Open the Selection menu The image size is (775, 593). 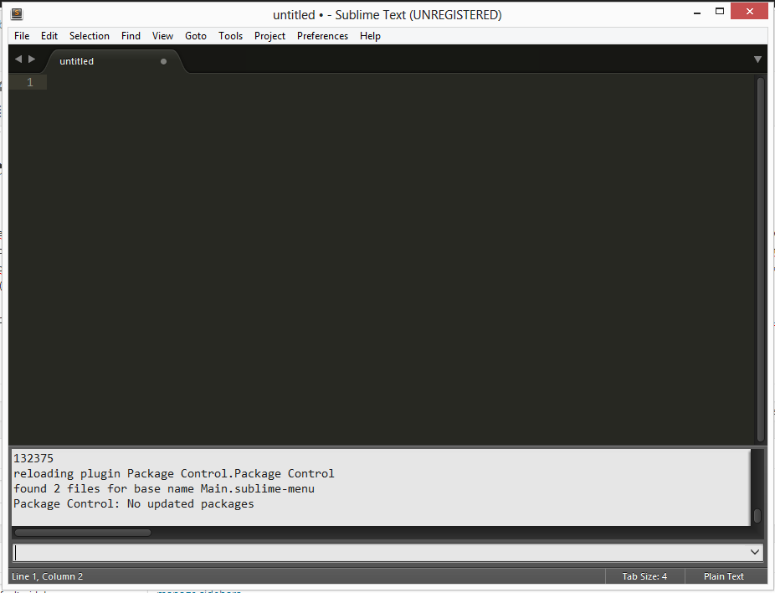90,36
